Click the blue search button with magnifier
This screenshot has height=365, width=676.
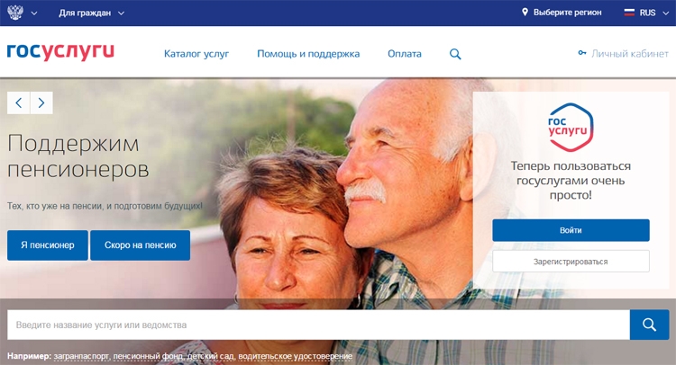click(649, 325)
